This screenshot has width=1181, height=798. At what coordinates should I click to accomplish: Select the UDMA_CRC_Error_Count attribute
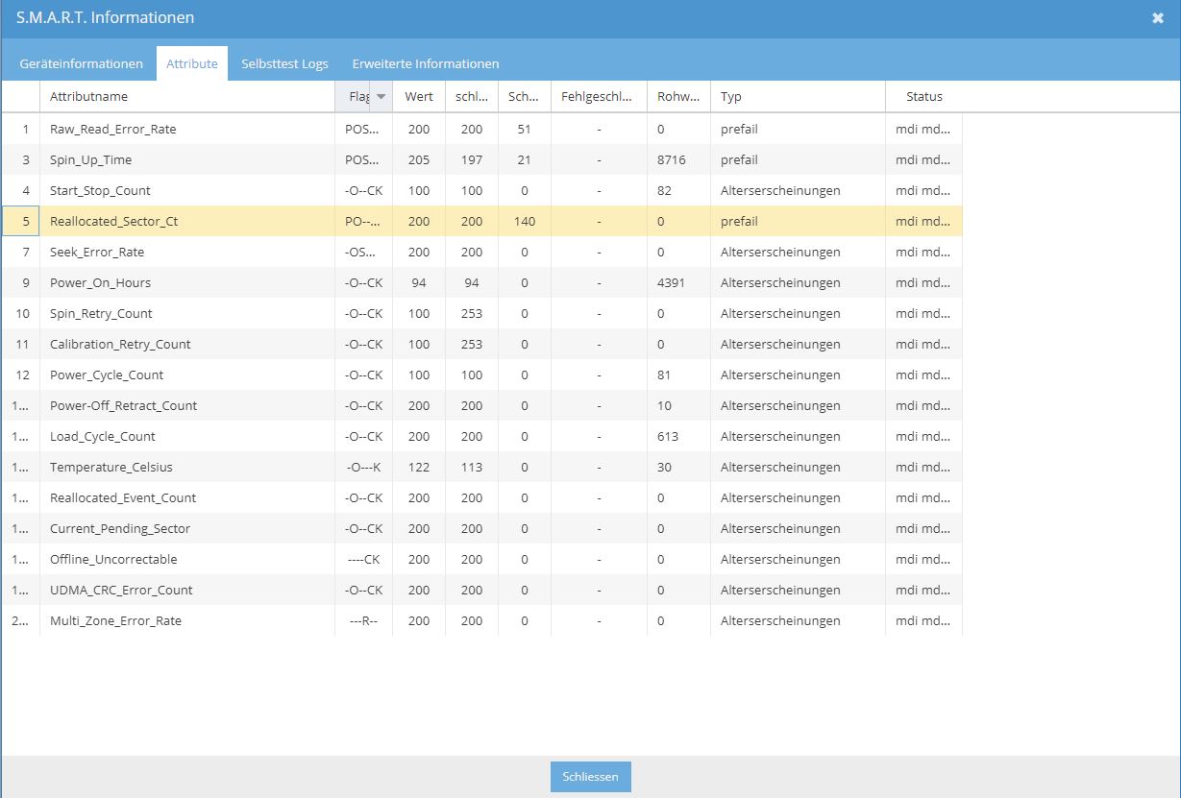point(121,590)
